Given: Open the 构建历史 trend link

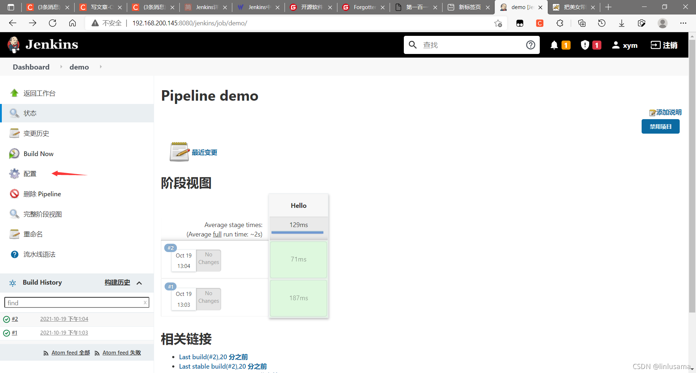Looking at the screenshot, I should [x=117, y=282].
